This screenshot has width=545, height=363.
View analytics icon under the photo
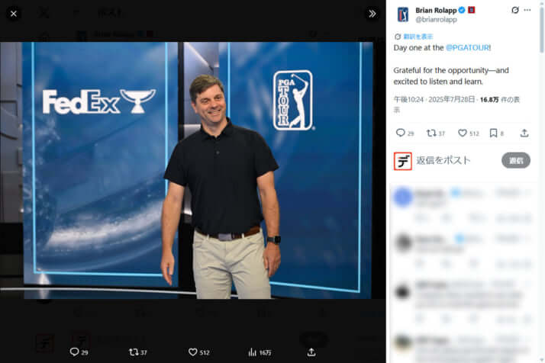point(252,352)
